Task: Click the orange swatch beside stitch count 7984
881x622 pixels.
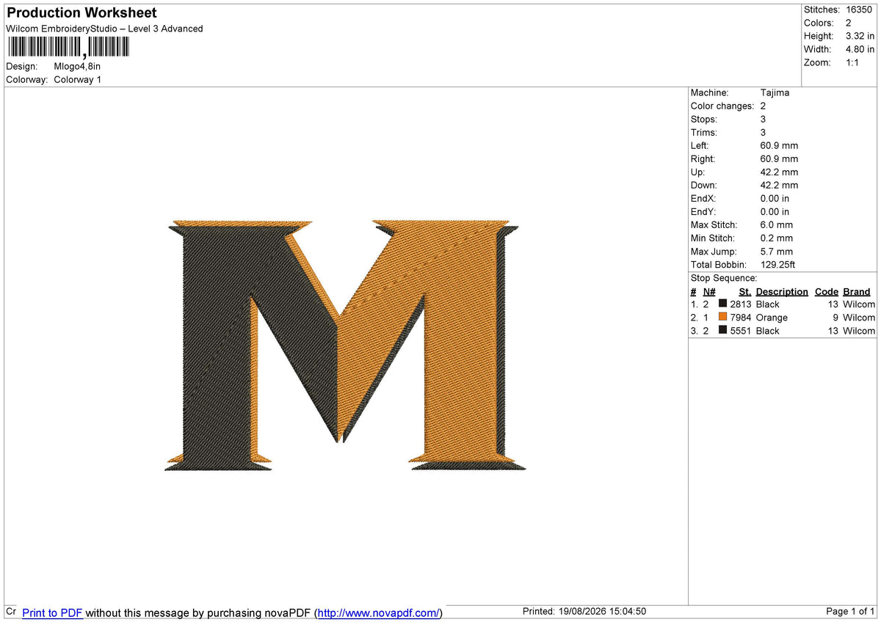Action: (x=723, y=317)
